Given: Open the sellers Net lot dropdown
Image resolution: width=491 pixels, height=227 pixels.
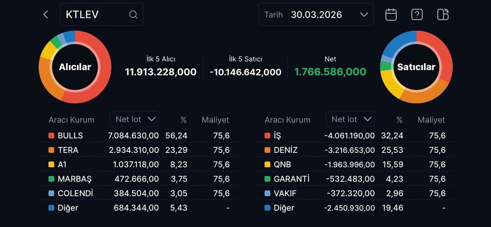Looking at the screenshot, I should pos(351,119).
